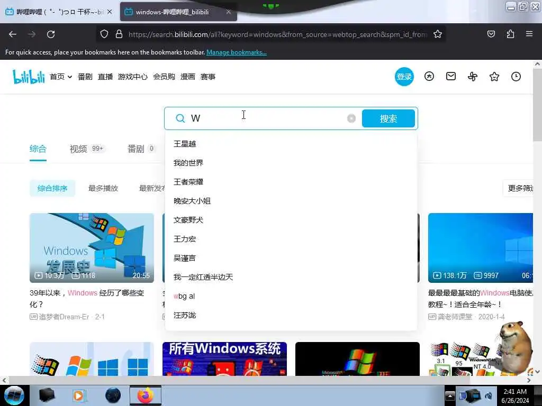Open 直播 navigation item
This screenshot has height=406, width=542.
pos(105,77)
